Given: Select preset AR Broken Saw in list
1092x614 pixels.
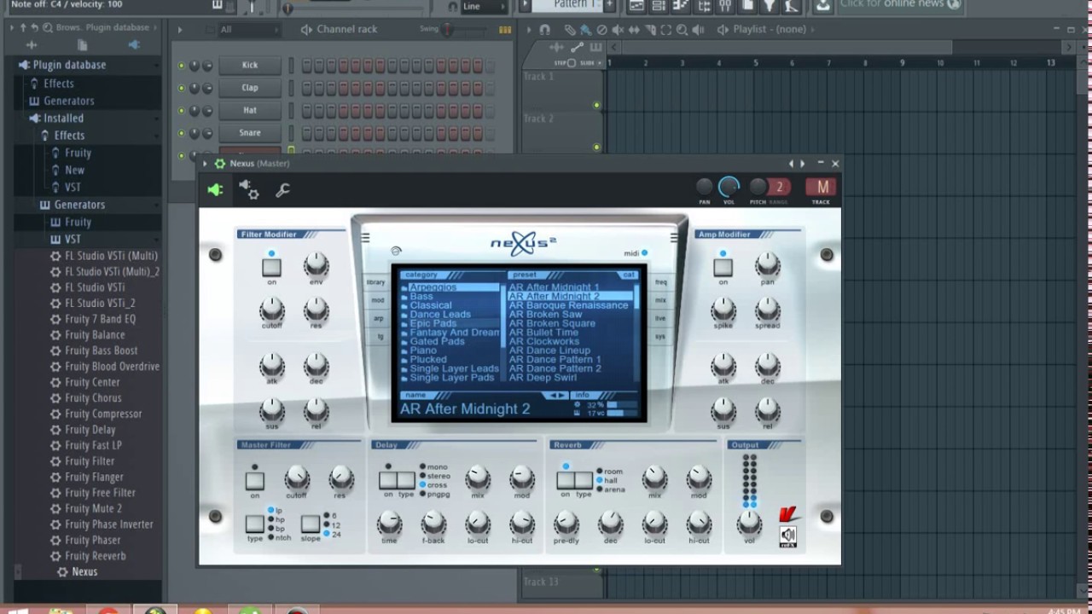Looking at the screenshot, I should coord(546,314).
